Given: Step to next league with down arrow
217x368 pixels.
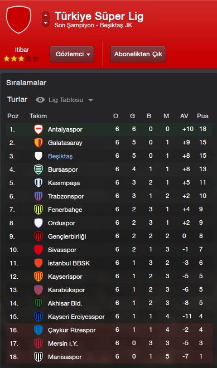Looking at the screenshot, I should coord(46,23).
